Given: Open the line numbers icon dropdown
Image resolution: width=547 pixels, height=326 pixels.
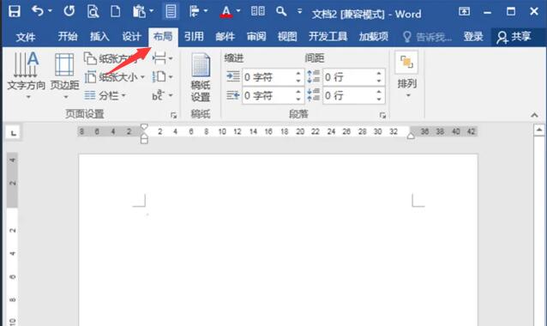Looking at the screenshot, I should [x=163, y=77].
